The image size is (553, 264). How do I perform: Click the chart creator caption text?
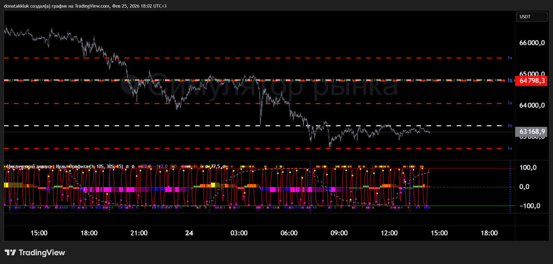[x=85, y=6]
